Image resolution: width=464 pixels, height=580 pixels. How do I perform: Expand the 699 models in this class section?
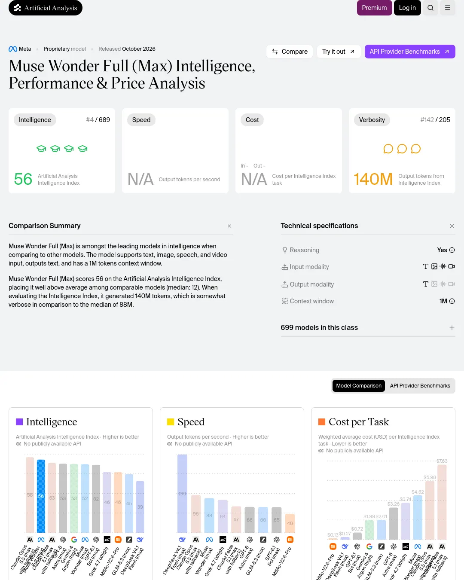(452, 328)
